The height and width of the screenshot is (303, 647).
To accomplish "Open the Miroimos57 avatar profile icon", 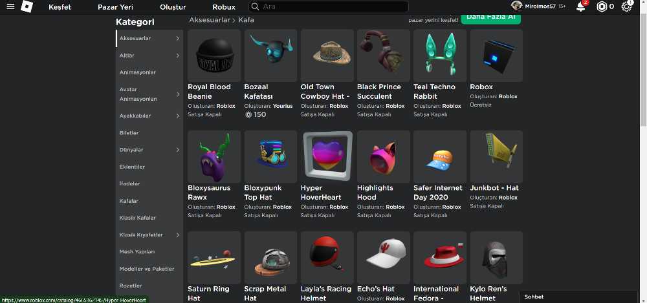I will (516, 6).
